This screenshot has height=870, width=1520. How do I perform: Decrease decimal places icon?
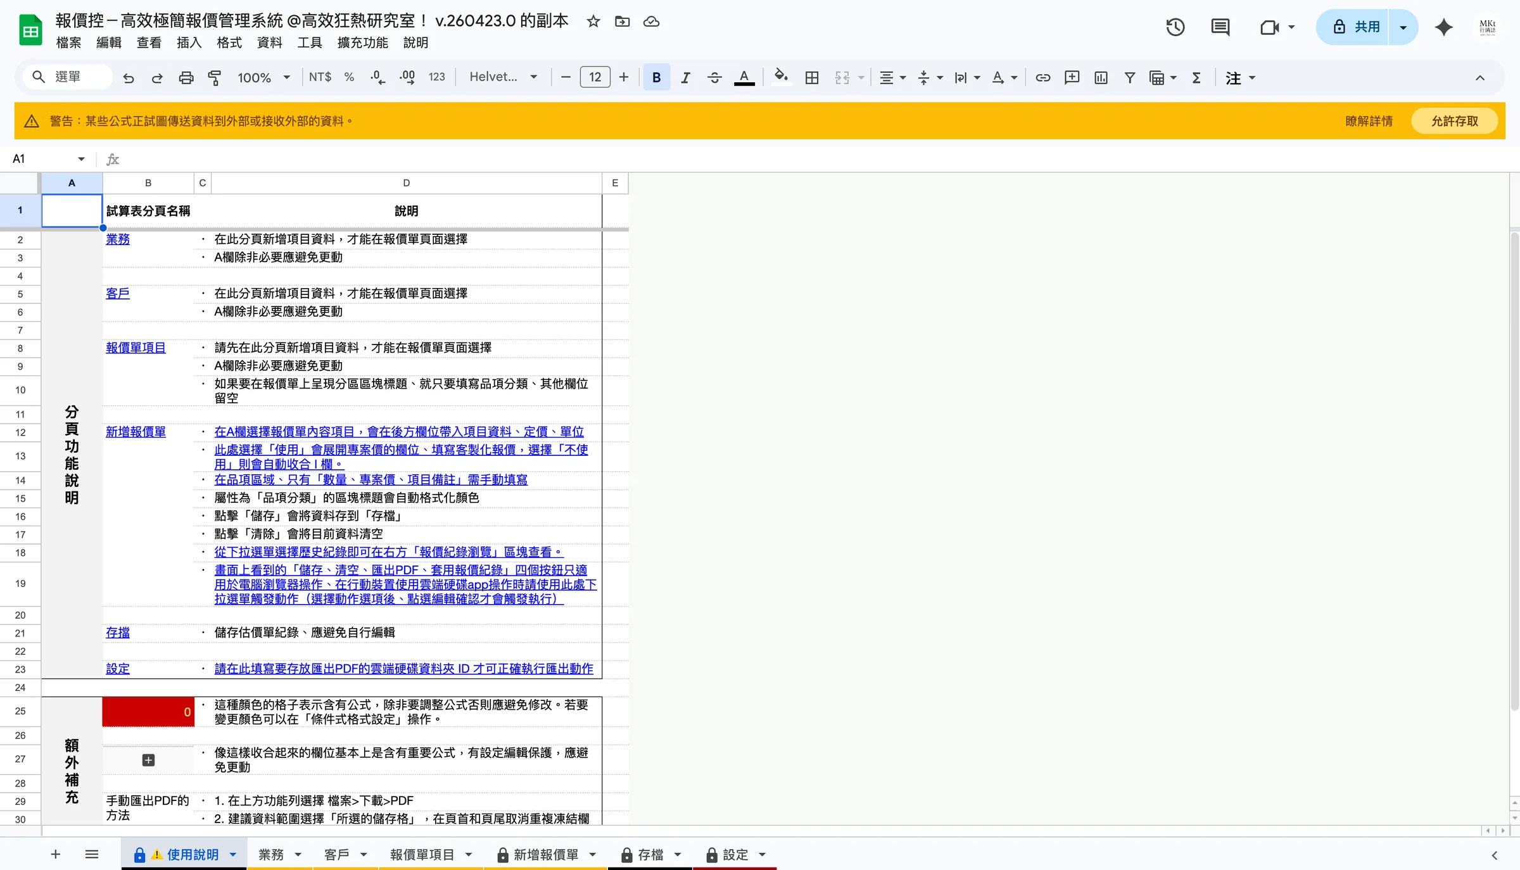click(x=378, y=77)
